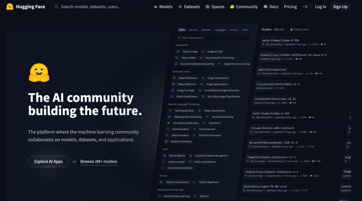This screenshot has height=201, width=362.
Task: Click the Filter Tasks by name field
Action: [x=214, y=38]
